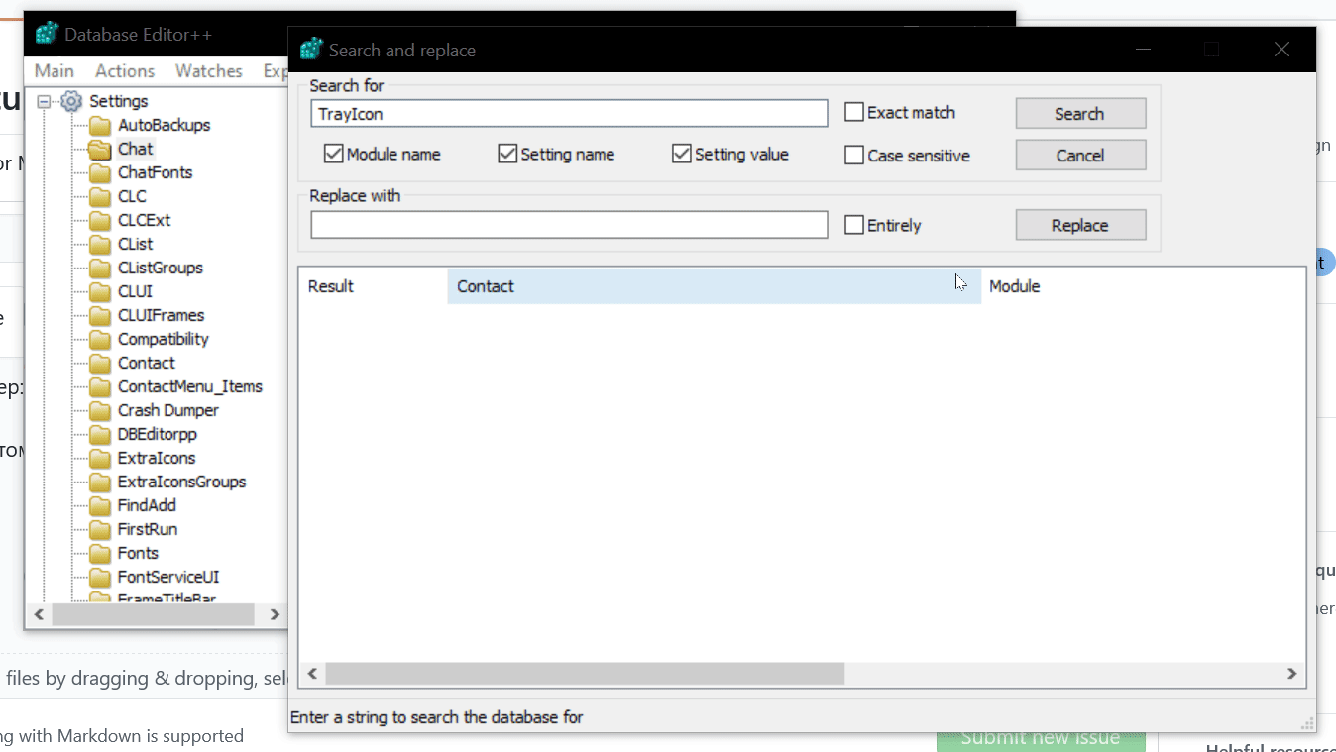The image size is (1336, 752).
Task: Click the CLUI folder icon
Action: click(x=99, y=292)
